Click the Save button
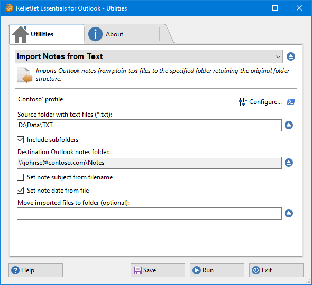This screenshot has height=285, width=312. 158,270
